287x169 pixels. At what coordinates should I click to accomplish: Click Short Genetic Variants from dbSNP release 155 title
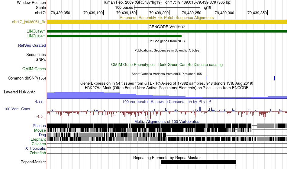(167, 74)
